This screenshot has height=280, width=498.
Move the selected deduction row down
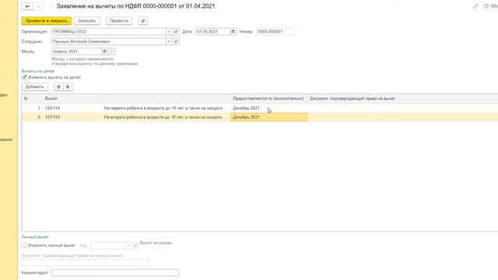coord(68,86)
